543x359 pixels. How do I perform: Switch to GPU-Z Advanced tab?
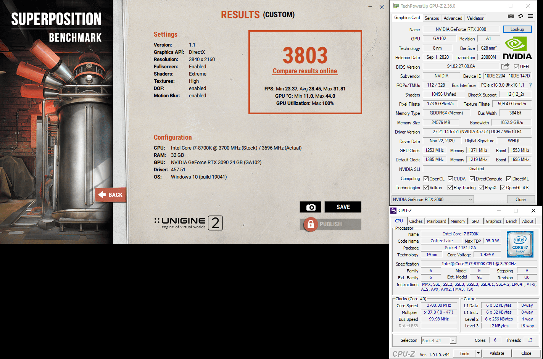[x=453, y=18]
